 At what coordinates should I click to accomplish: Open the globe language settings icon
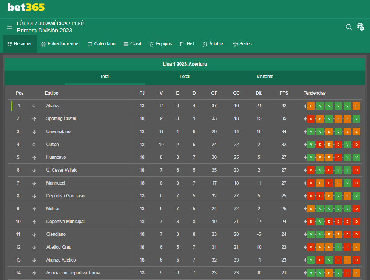pyautogui.click(x=360, y=27)
